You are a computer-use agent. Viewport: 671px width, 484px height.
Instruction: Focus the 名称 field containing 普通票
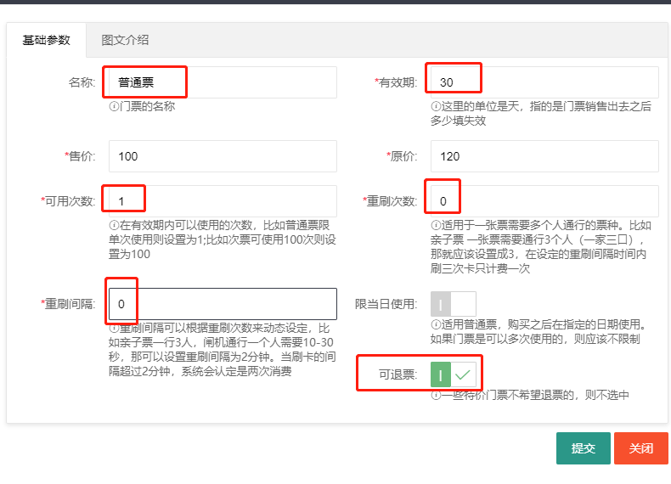[x=223, y=82]
